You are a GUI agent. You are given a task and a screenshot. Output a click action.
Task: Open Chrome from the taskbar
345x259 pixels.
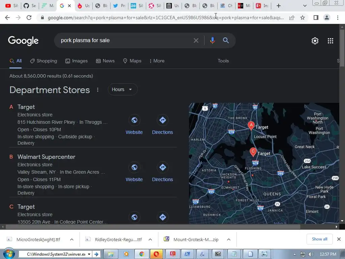pos(142,254)
